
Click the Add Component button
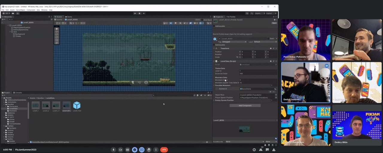pos(245,106)
